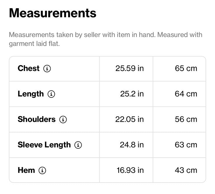Select the Hem row label
Viewport: 215px width, 194px height.
(26, 170)
